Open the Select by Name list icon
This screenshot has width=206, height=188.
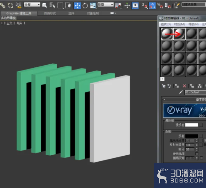52,6
